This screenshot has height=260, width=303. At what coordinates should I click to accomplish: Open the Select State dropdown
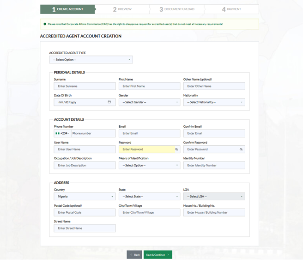149,196
